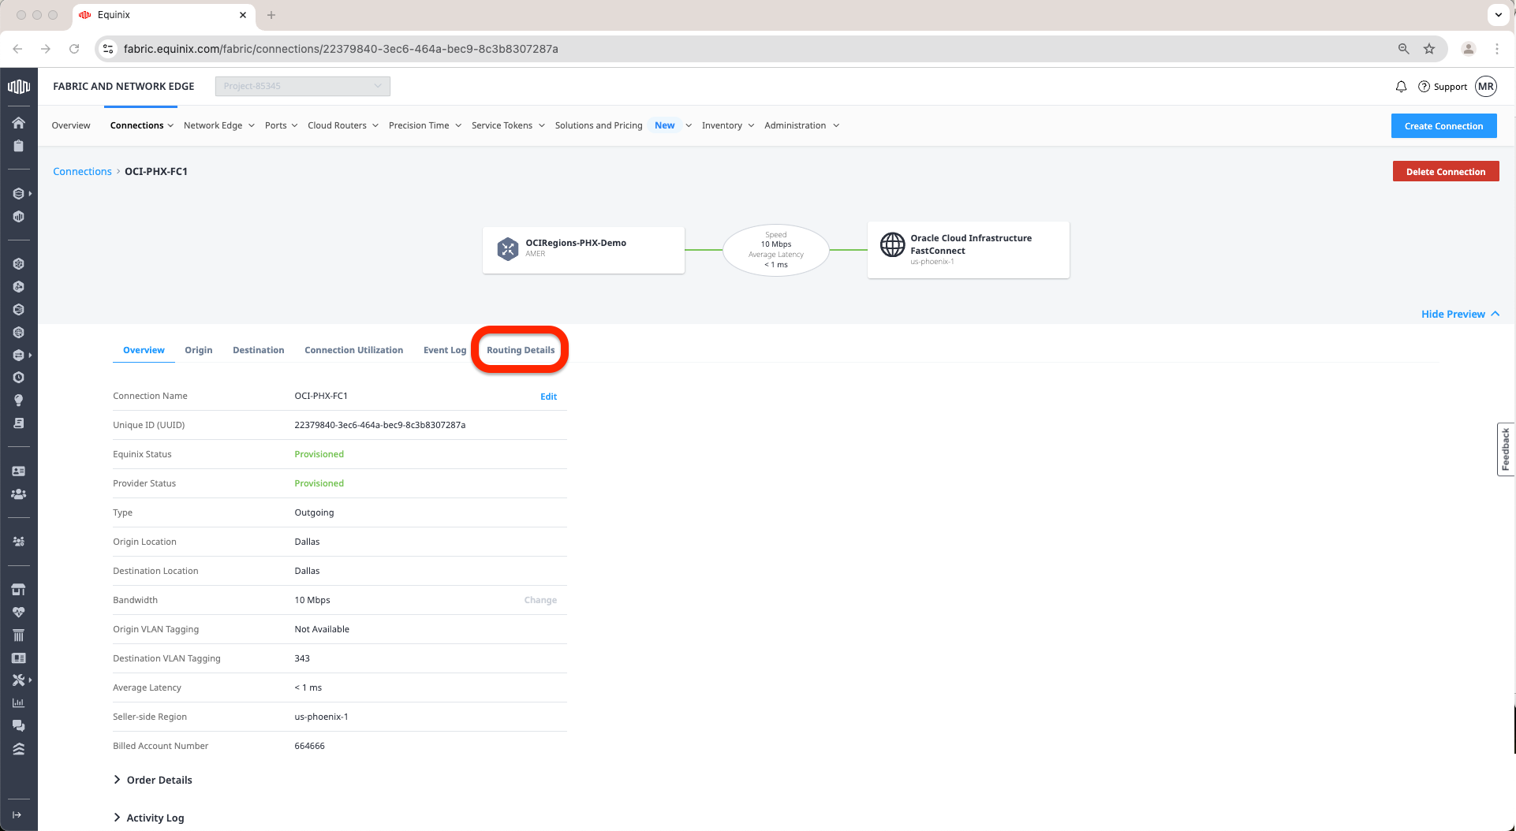Open the lightbulb icon in sidebar
The height and width of the screenshot is (831, 1516).
pos(18,401)
